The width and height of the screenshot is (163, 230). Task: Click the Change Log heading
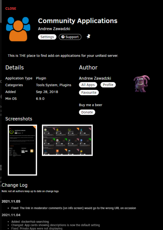(x=14, y=185)
